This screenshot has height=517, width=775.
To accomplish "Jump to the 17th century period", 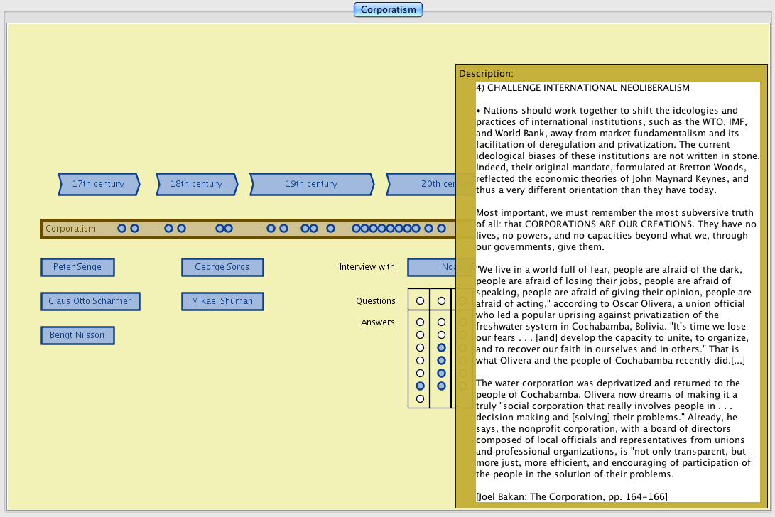I will [x=98, y=184].
